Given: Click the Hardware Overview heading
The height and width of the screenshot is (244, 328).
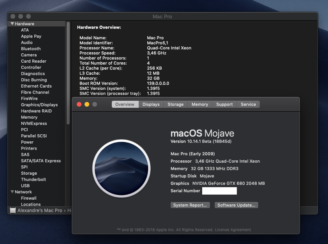Looking at the screenshot, I should click(x=99, y=27).
